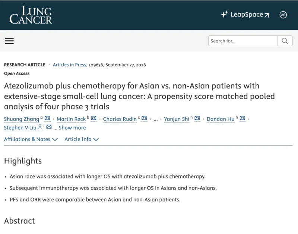Click the Lung Cancer journal logo
Image resolution: width=298 pixels, height=234 pixels.
click(31, 15)
